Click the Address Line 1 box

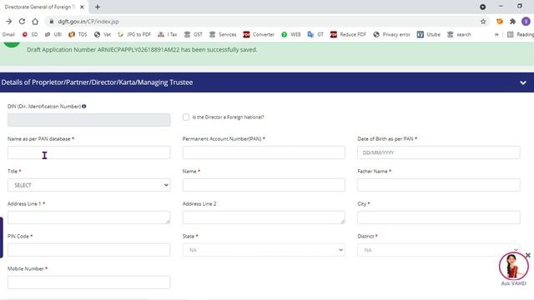[x=89, y=217]
